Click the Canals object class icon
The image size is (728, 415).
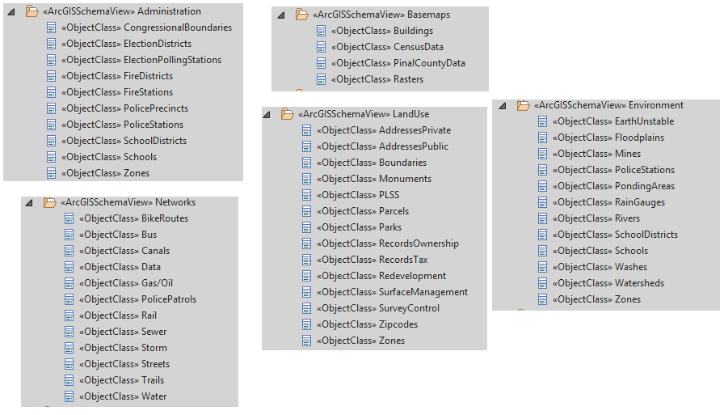point(69,251)
